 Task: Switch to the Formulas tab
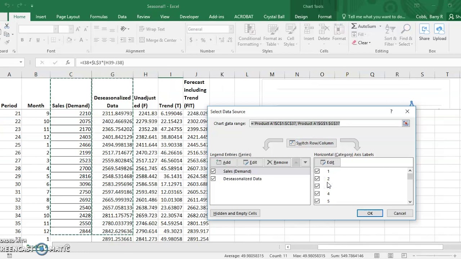(99, 17)
